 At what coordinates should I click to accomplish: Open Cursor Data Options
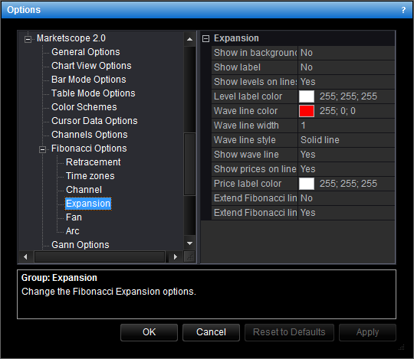[94, 121]
